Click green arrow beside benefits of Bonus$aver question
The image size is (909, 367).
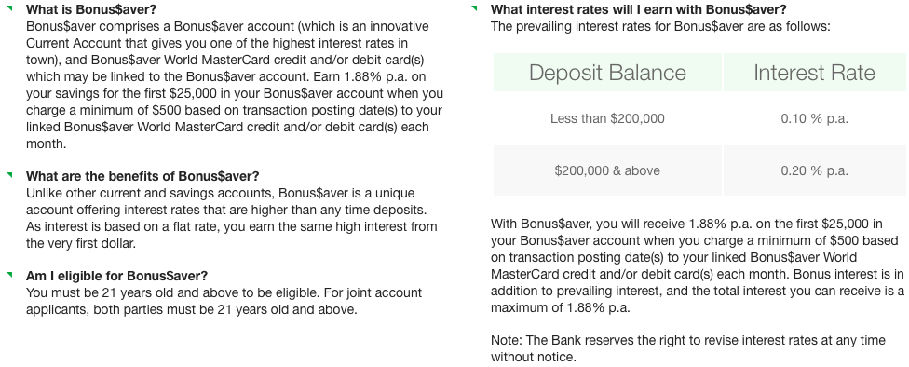(10, 174)
